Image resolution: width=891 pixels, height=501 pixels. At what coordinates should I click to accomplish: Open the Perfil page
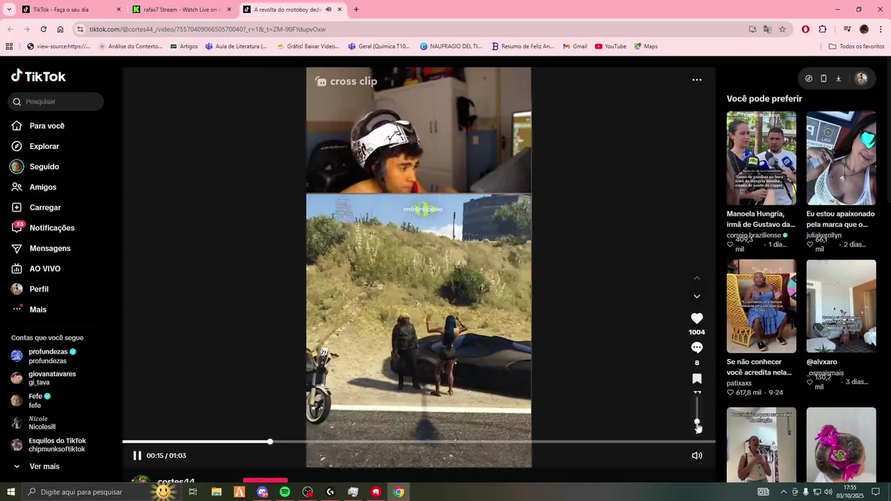(x=39, y=289)
